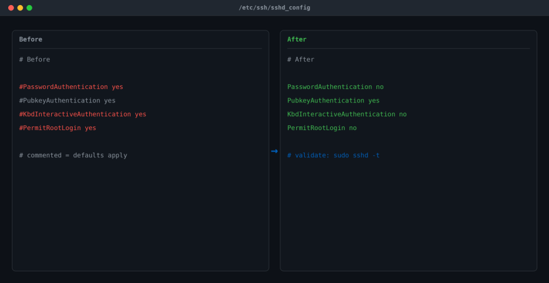Screen dimensions: 549x283
Task: Click the green maximize window button
Action: [29, 8]
